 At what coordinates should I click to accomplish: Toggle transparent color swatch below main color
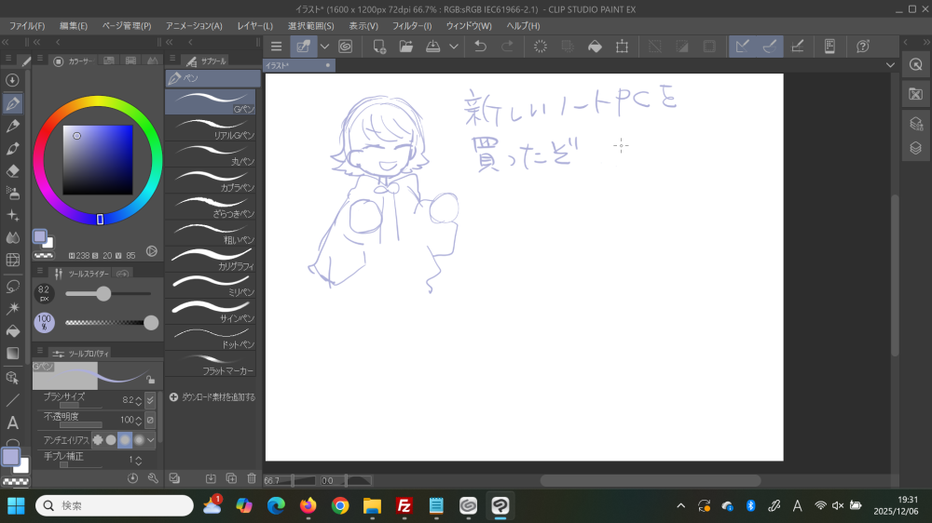pos(16,482)
